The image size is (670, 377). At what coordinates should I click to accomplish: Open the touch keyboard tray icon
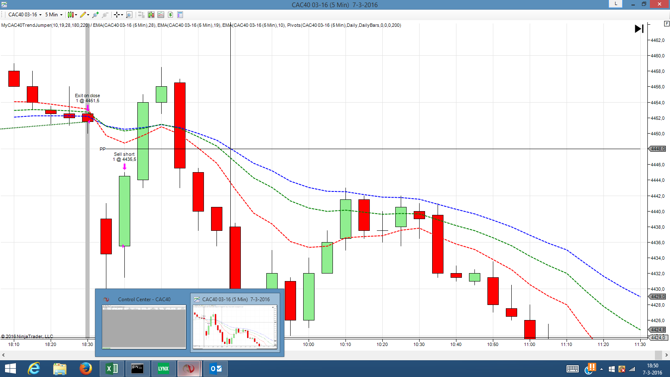572,369
